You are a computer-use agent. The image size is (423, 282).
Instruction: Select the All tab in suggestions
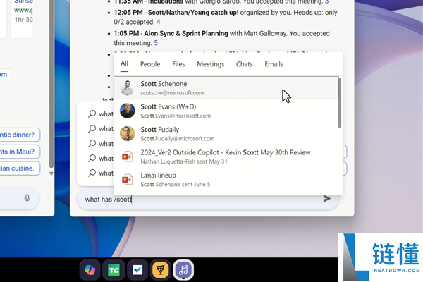coord(124,63)
